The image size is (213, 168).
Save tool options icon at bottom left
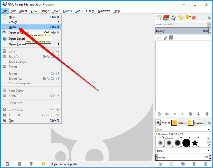point(7,164)
